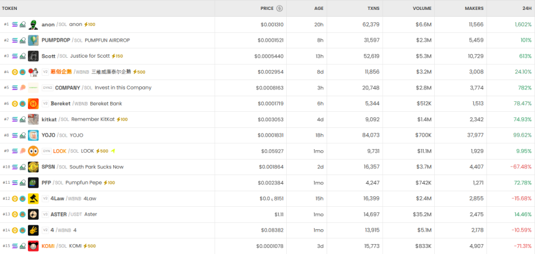This screenshot has height=254, width=535.
Task: Click the lightning 500 boost badge on KOMI
Action: (89, 246)
